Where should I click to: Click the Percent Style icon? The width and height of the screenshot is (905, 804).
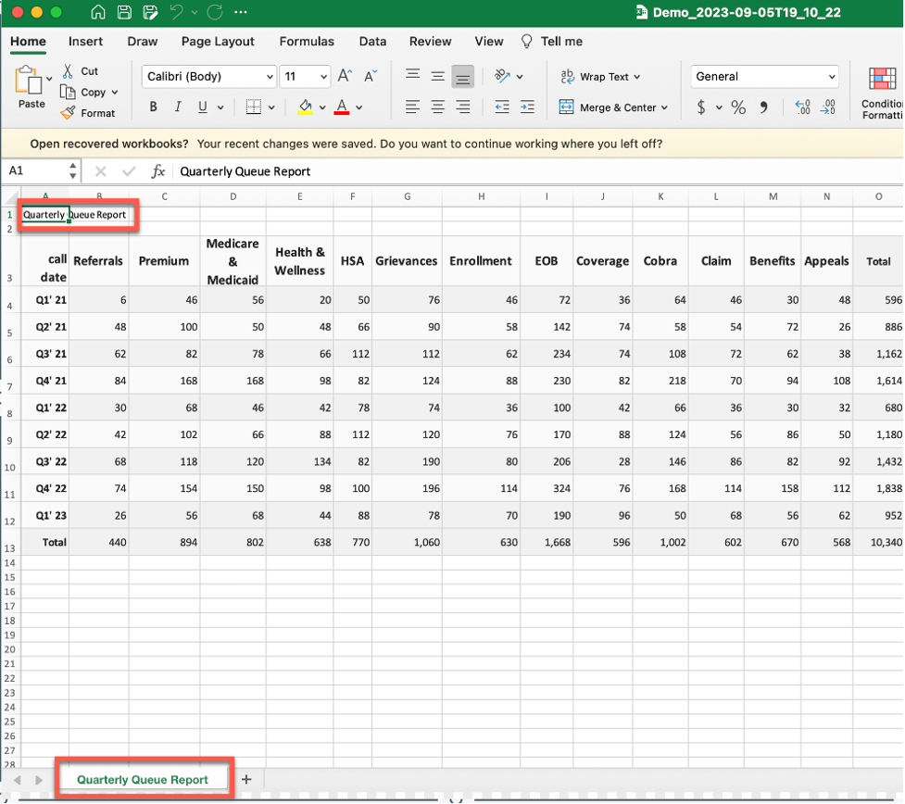click(738, 107)
